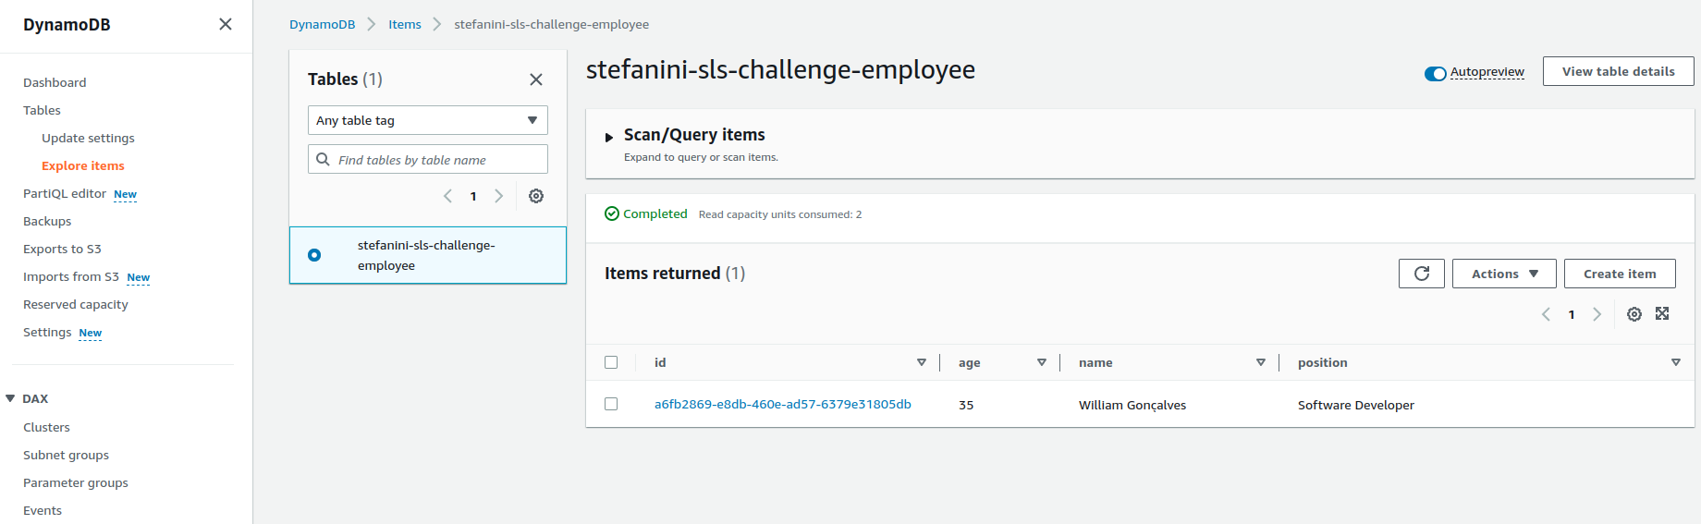Click the Read capacity units consumed text
Viewport: 1701px width, 524px height.
780,214
